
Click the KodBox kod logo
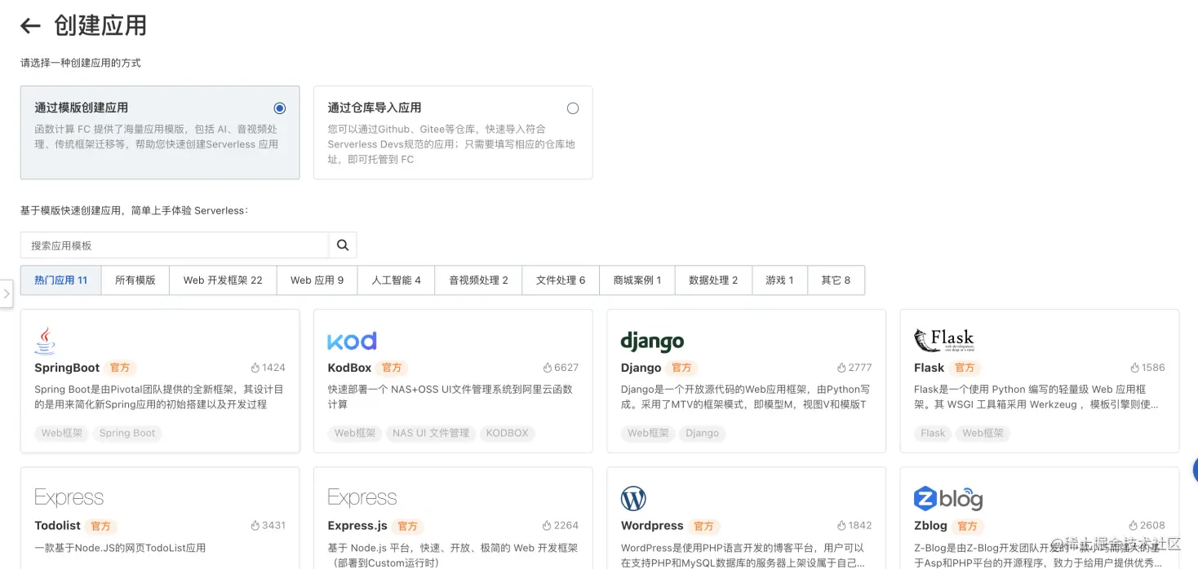(352, 341)
